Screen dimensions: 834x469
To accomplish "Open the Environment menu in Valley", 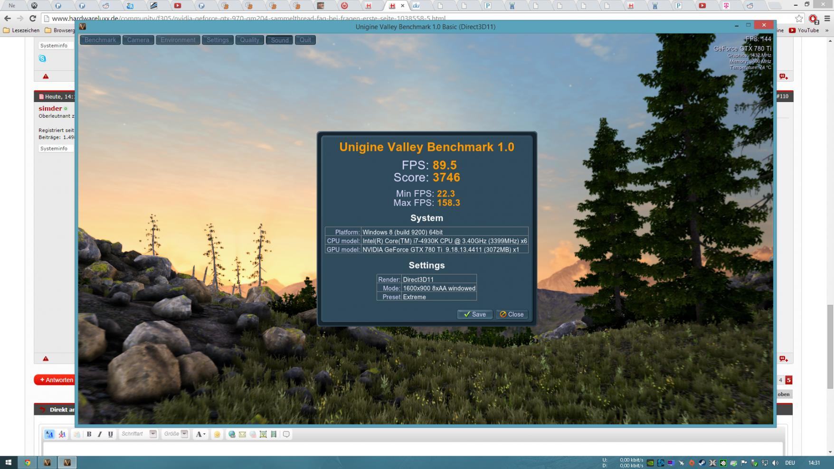I will click(178, 40).
